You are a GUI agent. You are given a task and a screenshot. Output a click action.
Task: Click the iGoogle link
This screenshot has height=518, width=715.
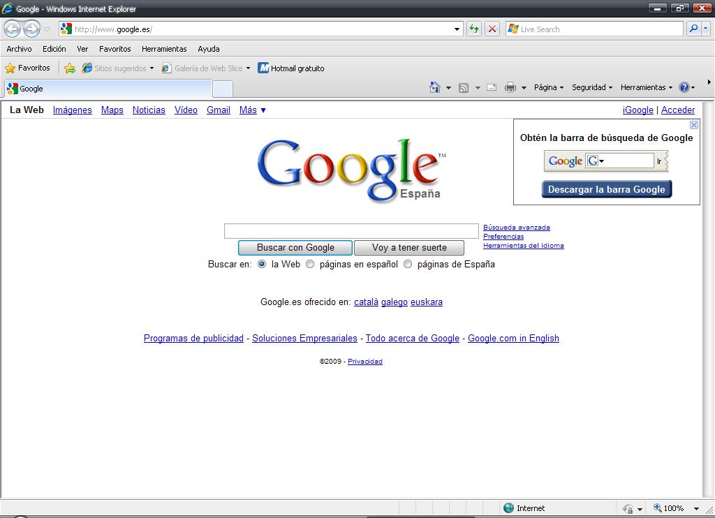click(x=638, y=110)
